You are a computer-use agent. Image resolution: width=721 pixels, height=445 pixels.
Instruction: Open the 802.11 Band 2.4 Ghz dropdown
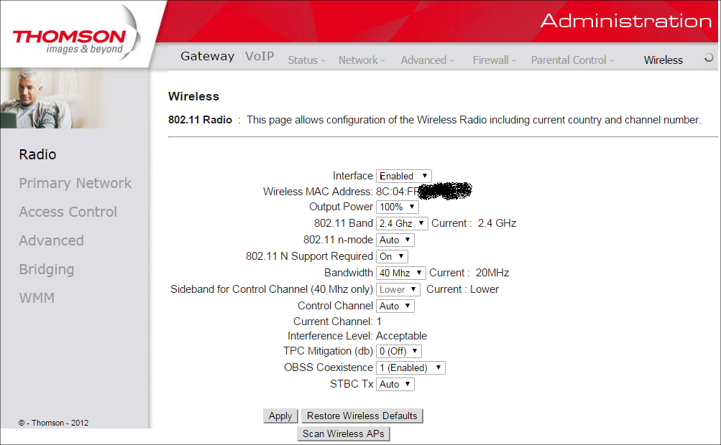402,223
